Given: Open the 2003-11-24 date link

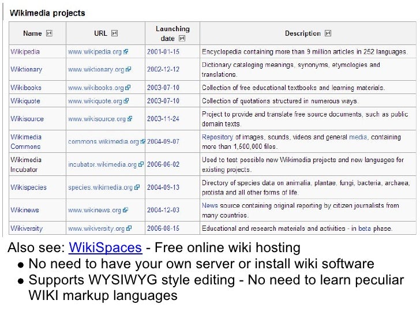Looking at the screenshot, I should (x=163, y=119).
